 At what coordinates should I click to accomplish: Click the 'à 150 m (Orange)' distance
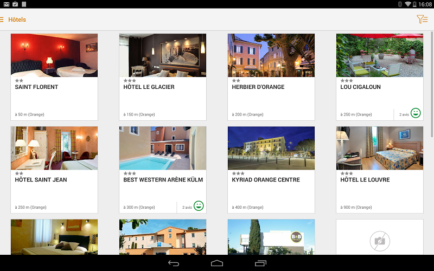[x=139, y=114]
